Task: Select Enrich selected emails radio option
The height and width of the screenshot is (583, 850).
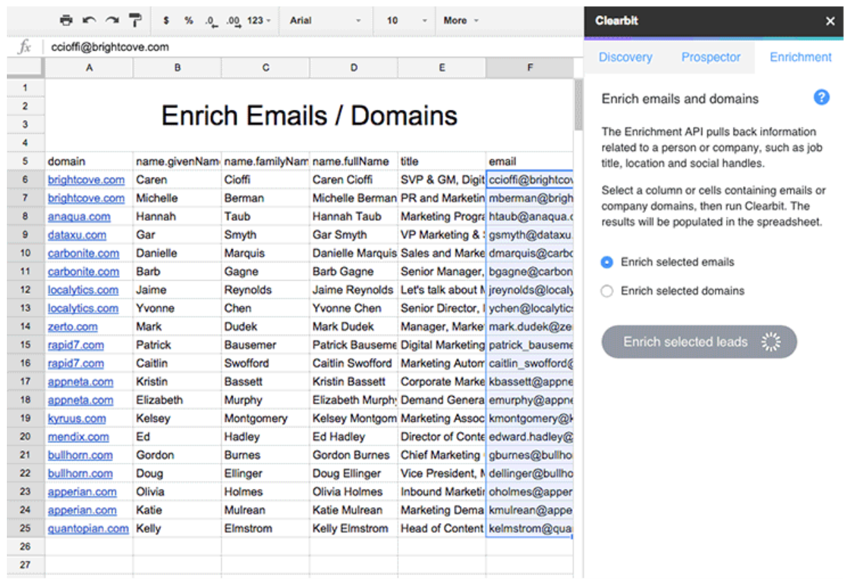Action: [x=606, y=263]
